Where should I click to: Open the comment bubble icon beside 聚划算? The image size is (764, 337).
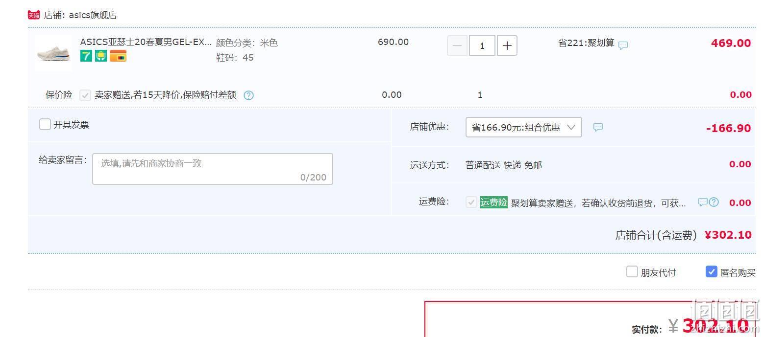coord(623,45)
